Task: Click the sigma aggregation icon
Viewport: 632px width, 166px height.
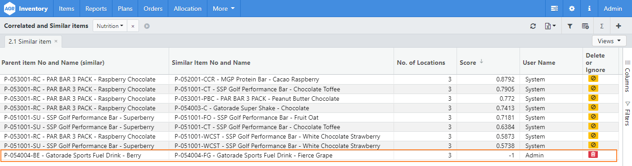Action: click(602, 26)
